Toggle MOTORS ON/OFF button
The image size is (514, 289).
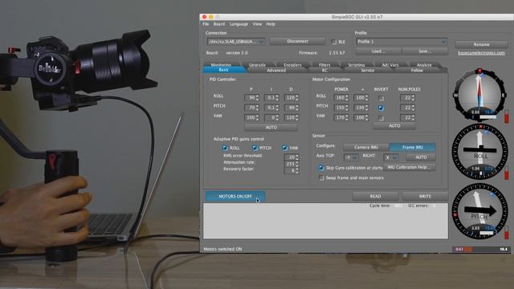click(x=235, y=196)
